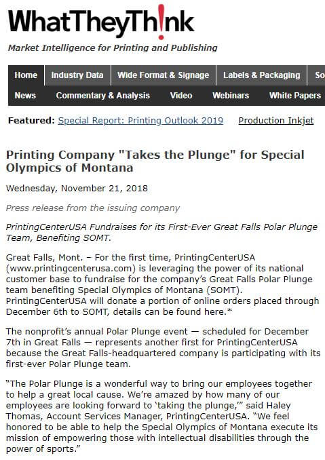Open the News submenu item
The image size is (325, 460).
click(x=25, y=96)
